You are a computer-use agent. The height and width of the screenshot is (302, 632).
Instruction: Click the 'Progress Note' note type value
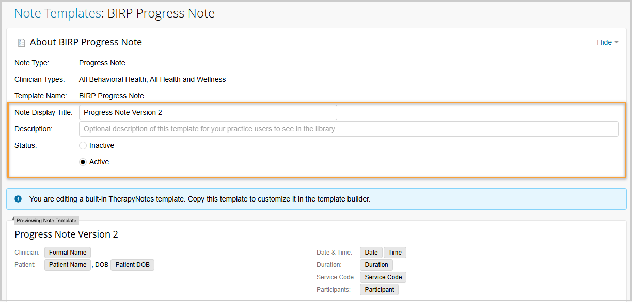click(x=102, y=63)
